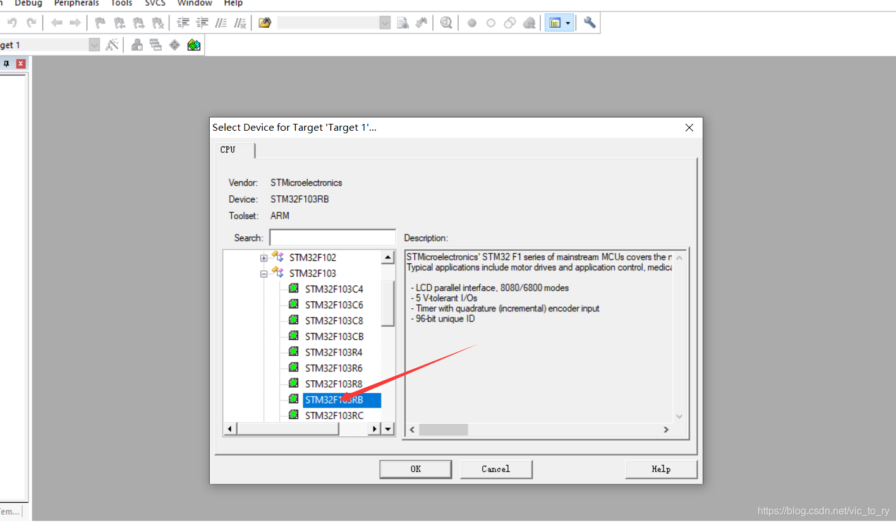Expand the STM32F102 tree node
This screenshot has height=523, width=896.
coord(264,258)
